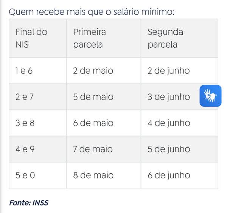Click the '8 de maio' date cell
The width and height of the screenshot is (227, 213).
(93, 175)
